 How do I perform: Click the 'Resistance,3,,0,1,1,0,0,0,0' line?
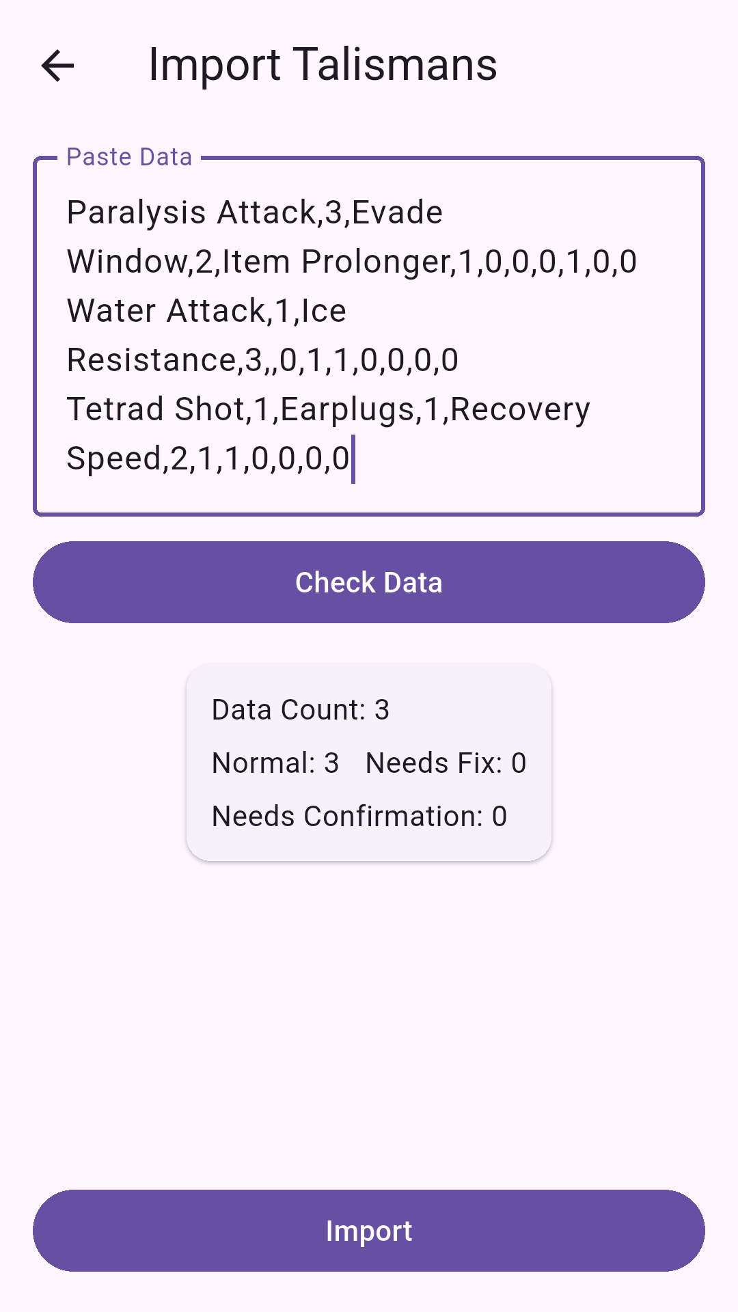point(262,360)
